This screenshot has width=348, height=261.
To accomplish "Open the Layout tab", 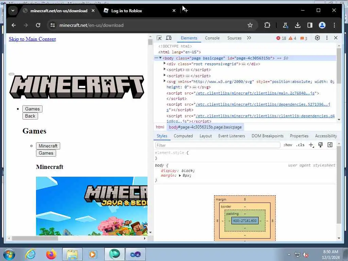I will coord(206,136).
